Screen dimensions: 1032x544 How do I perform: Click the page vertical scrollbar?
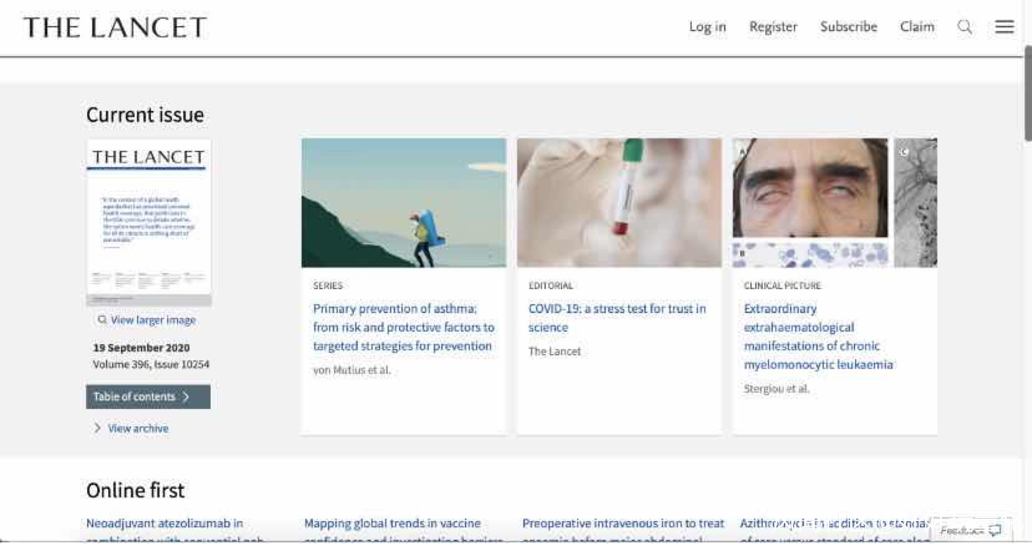click(x=1028, y=93)
